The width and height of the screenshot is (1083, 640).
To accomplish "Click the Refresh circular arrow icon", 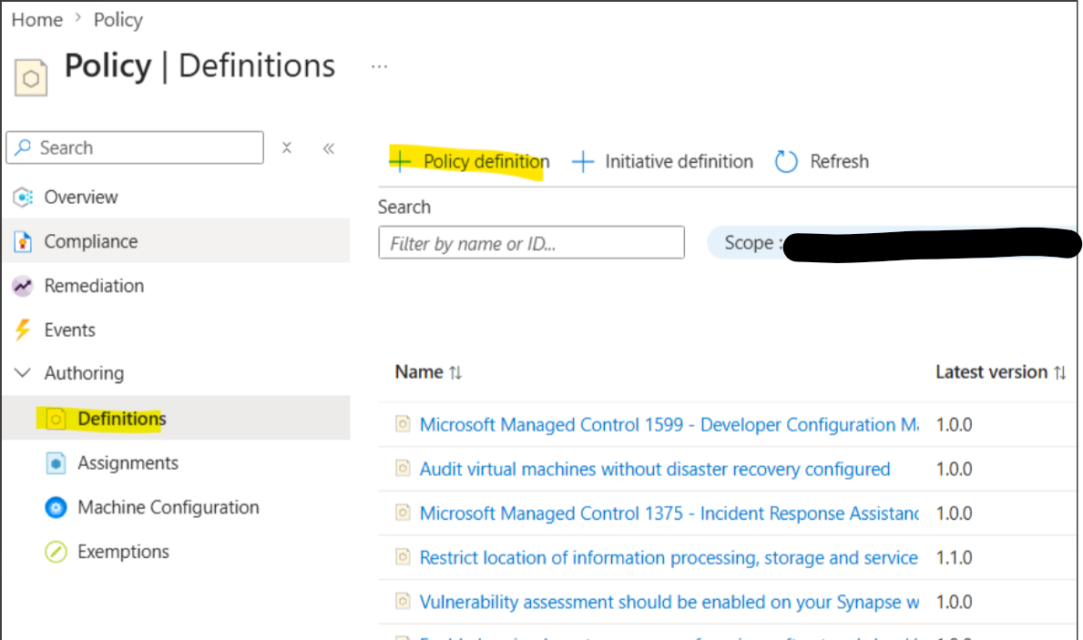I will click(x=786, y=161).
